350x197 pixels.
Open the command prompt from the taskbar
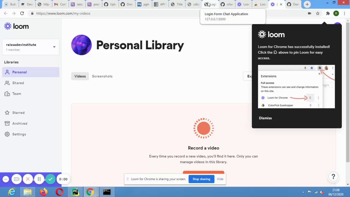tap(107, 192)
